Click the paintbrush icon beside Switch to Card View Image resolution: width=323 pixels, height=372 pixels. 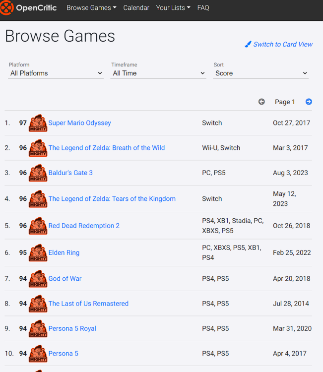[248, 45]
